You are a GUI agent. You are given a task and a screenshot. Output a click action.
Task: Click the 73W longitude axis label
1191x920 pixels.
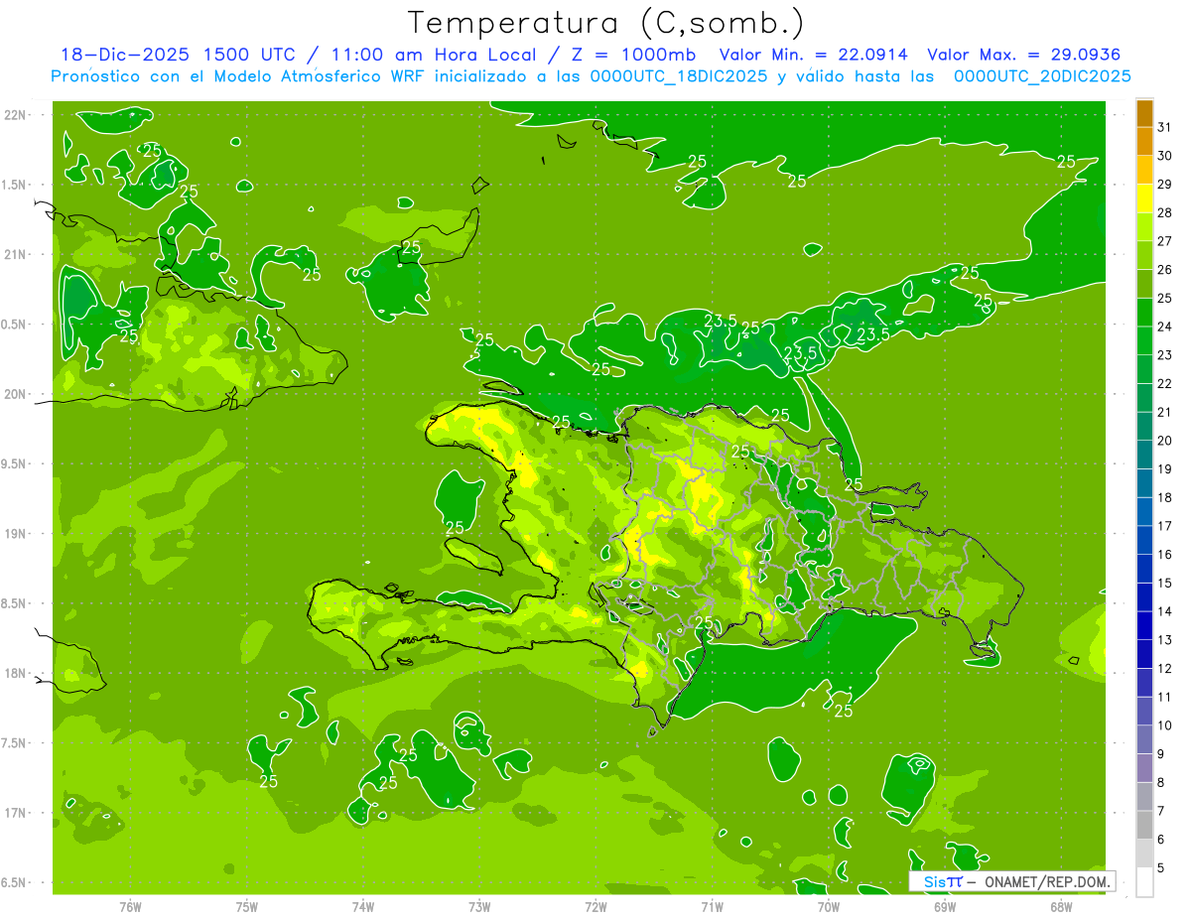(479, 906)
